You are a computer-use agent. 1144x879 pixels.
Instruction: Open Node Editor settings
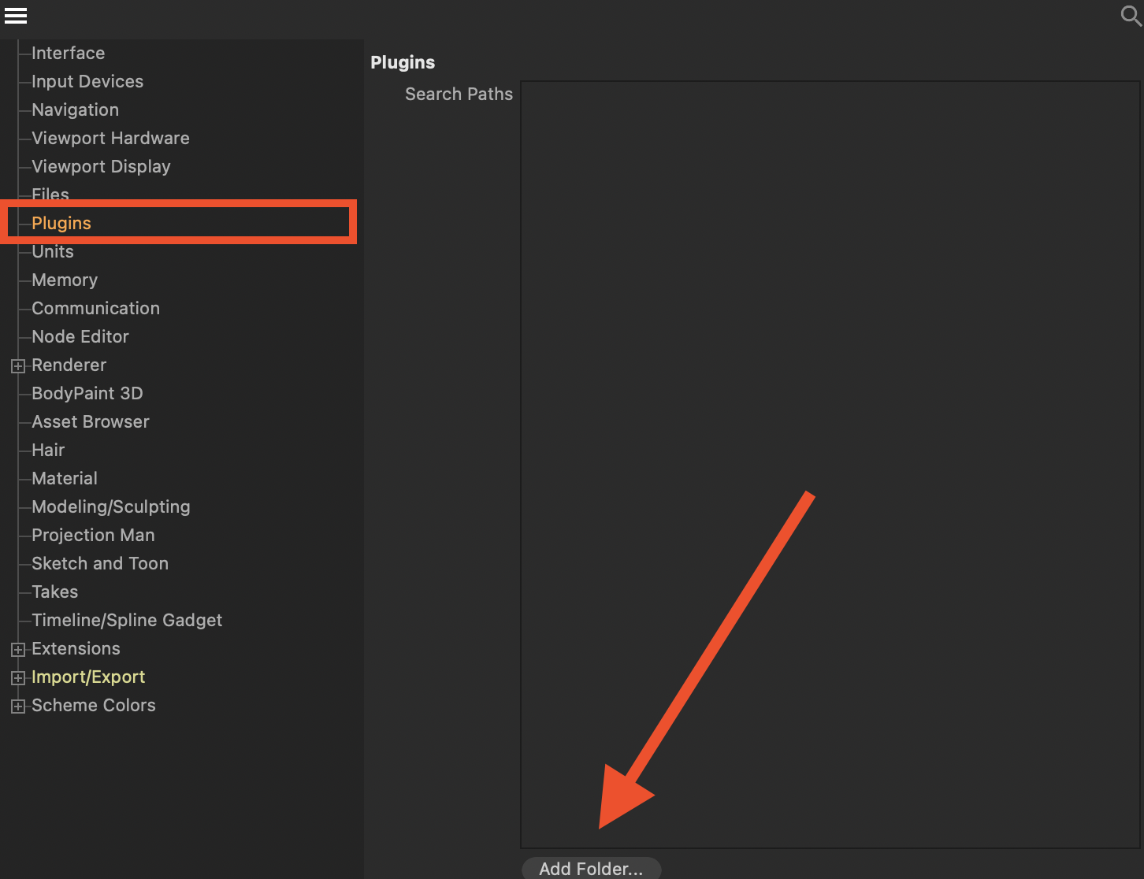(80, 336)
